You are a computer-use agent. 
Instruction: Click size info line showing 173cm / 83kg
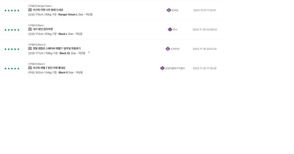[55, 34]
